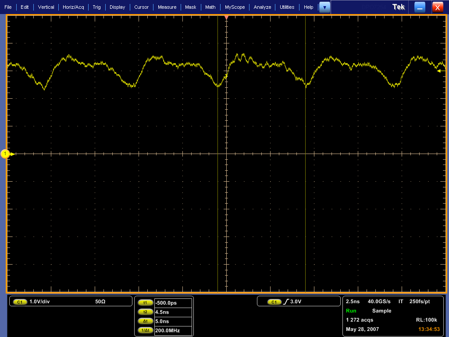The height and width of the screenshot is (337, 449).
Task: Click the 13:34:53 time display
Action: click(429, 329)
